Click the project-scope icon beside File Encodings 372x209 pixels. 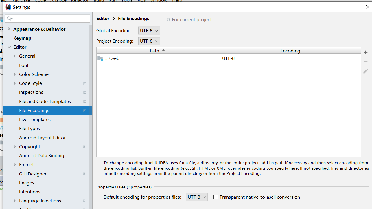[x=84, y=111]
